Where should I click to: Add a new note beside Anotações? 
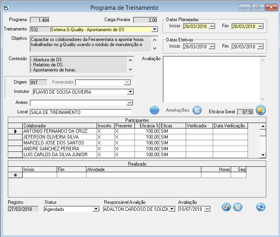click(197, 110)
